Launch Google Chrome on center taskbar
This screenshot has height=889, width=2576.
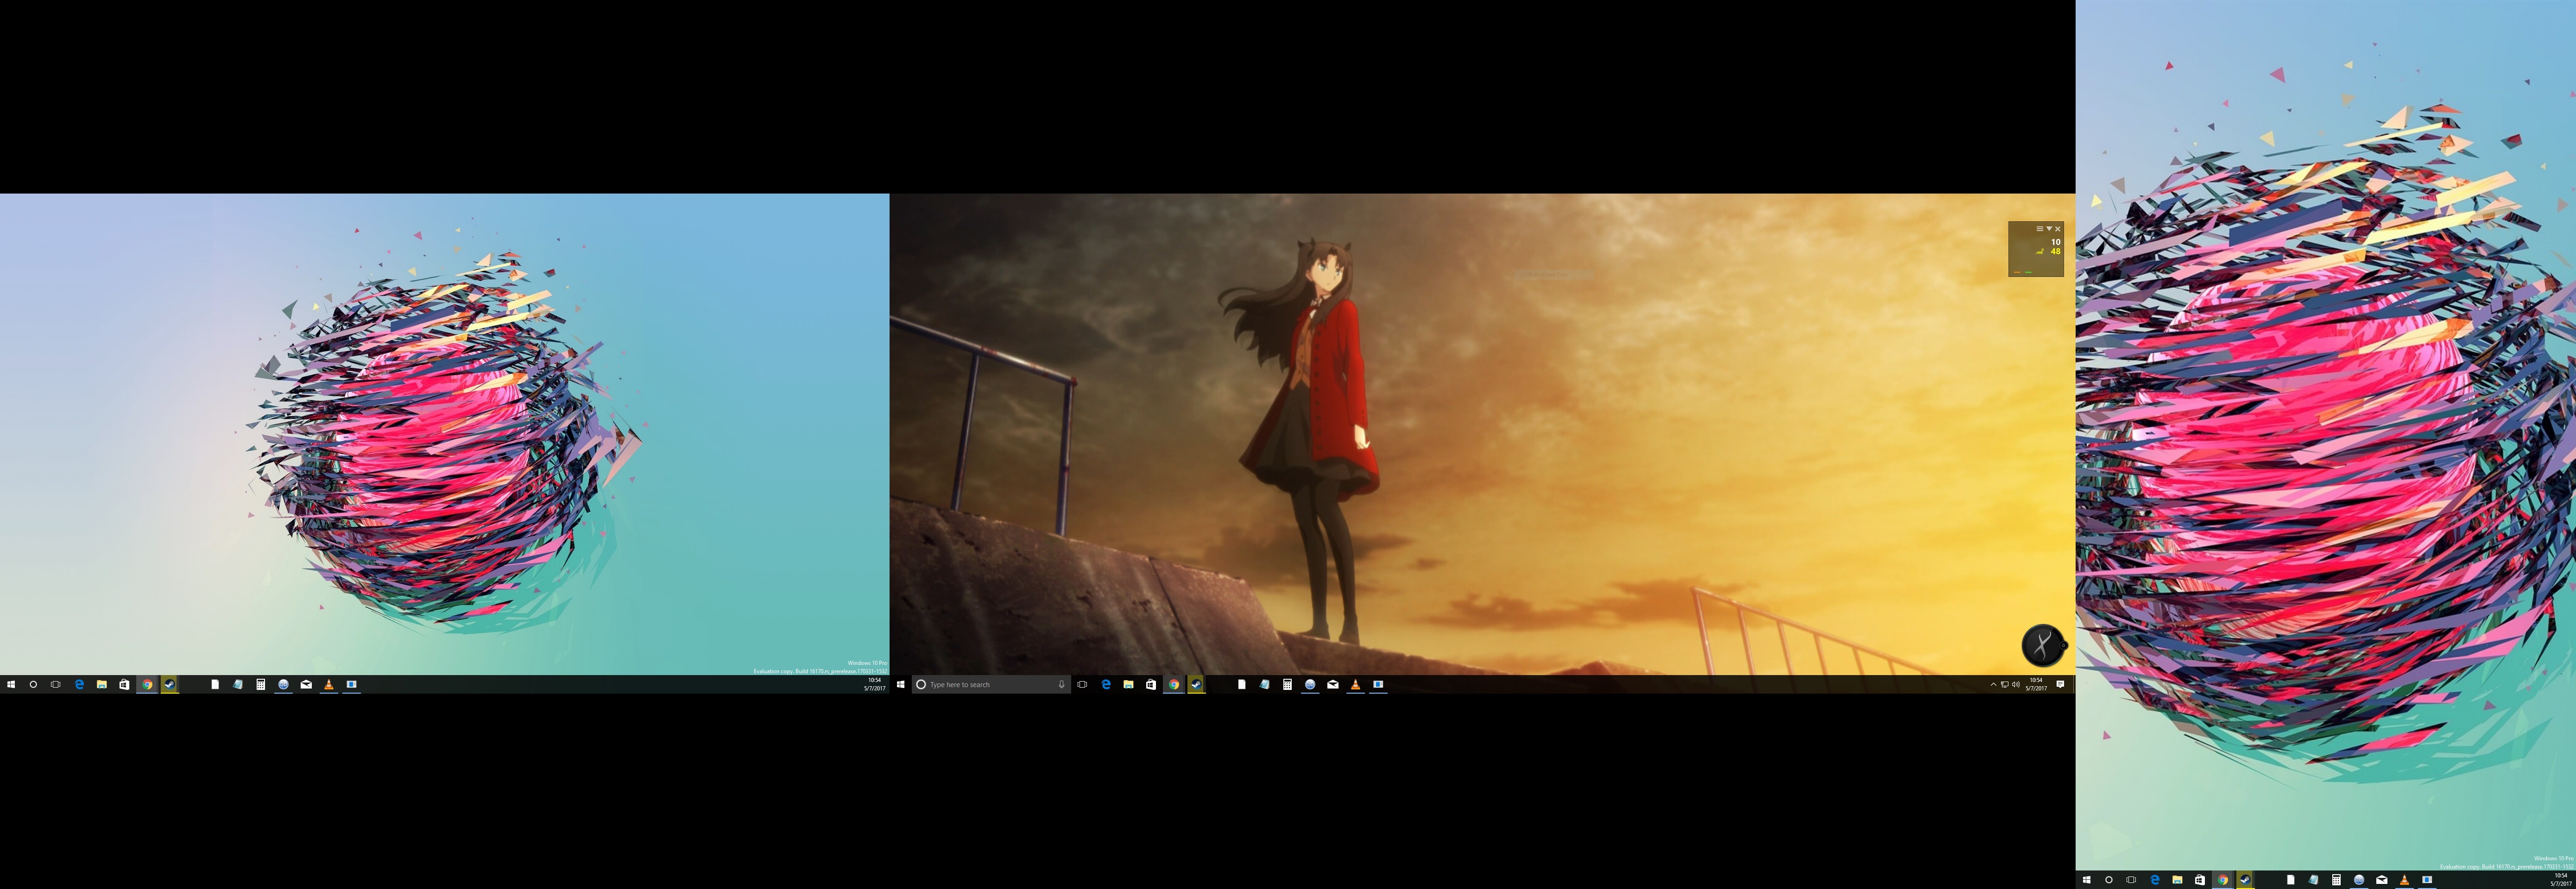[1174, 684]
